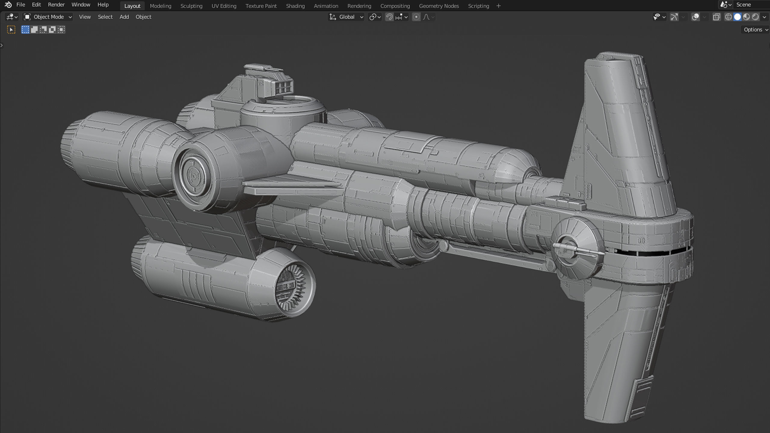
Task: Choose Intersect selection mode icon
Action: 61,29
